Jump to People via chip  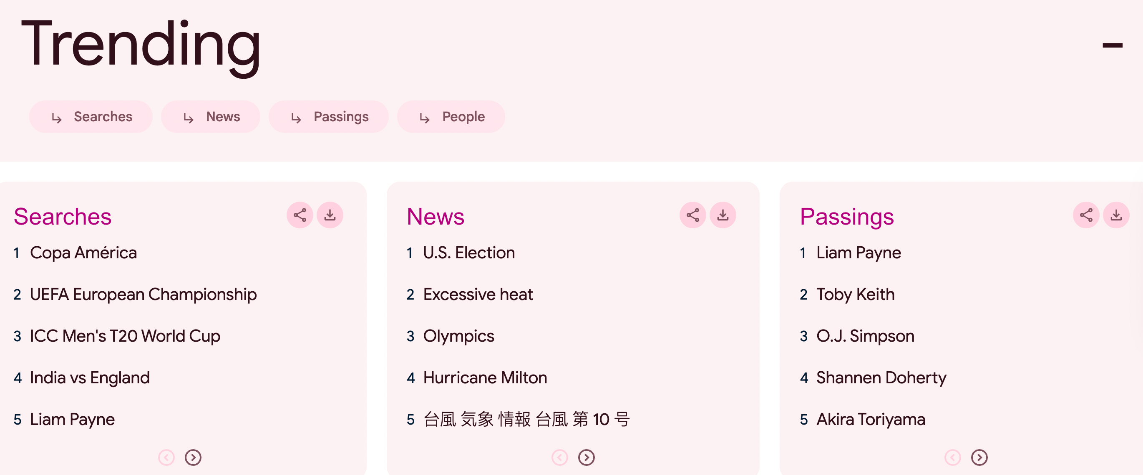451,117
